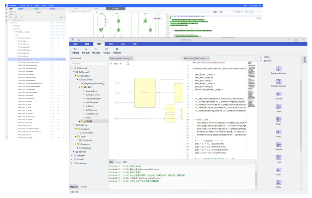This screenshot has height=198, width=312.
Task: Start 模拟仿真 simulation from toolbar
Action: click(x=96, y=49)
